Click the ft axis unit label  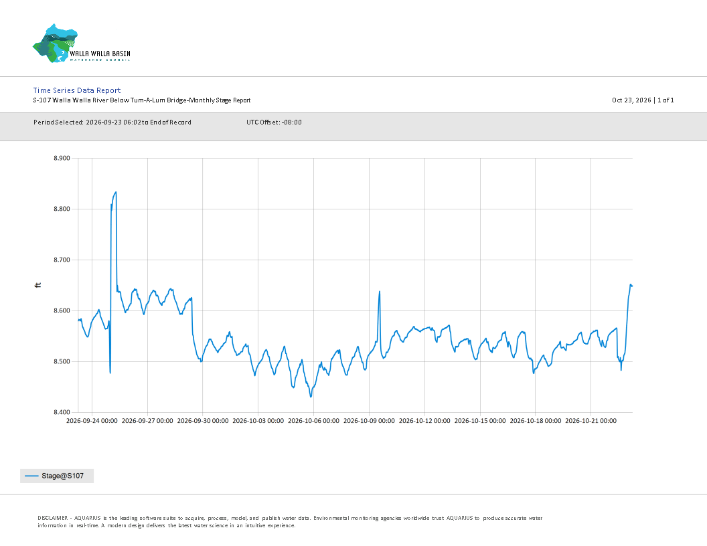(x=38, y=285)
